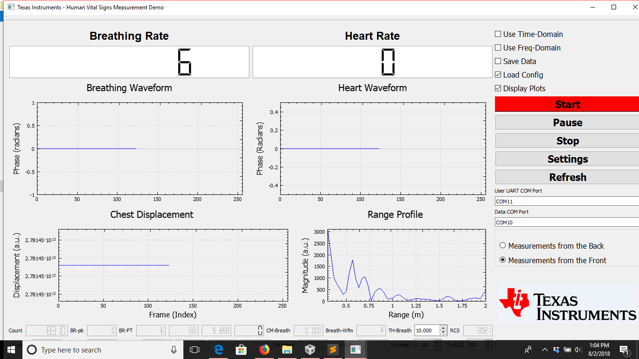Open Sublime Text from the taskbar

click(x=333, y=350)
